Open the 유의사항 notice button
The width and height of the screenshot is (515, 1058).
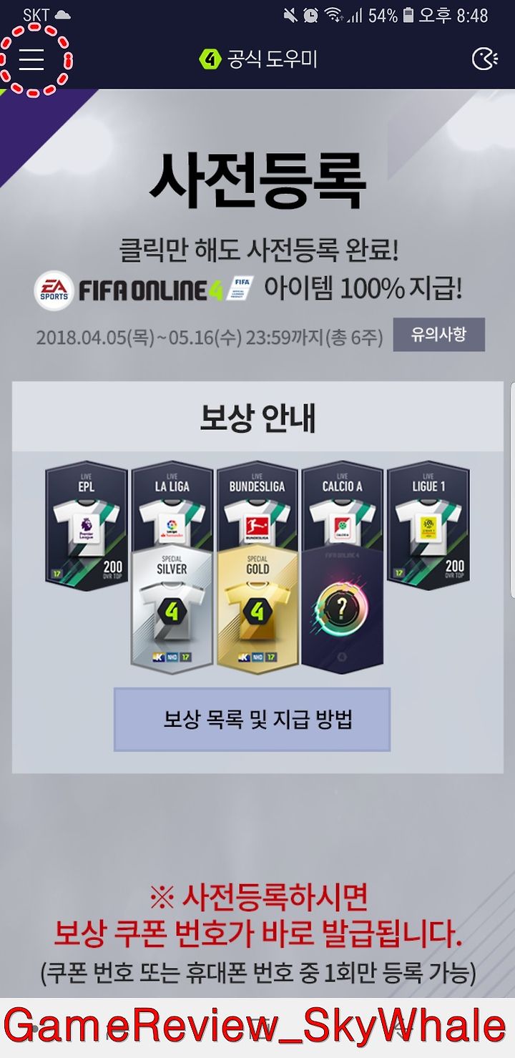(438, 334)
